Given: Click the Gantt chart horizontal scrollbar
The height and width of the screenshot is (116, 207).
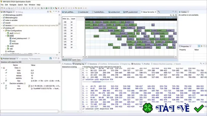Looking at the screenshot, I should 131,57.
